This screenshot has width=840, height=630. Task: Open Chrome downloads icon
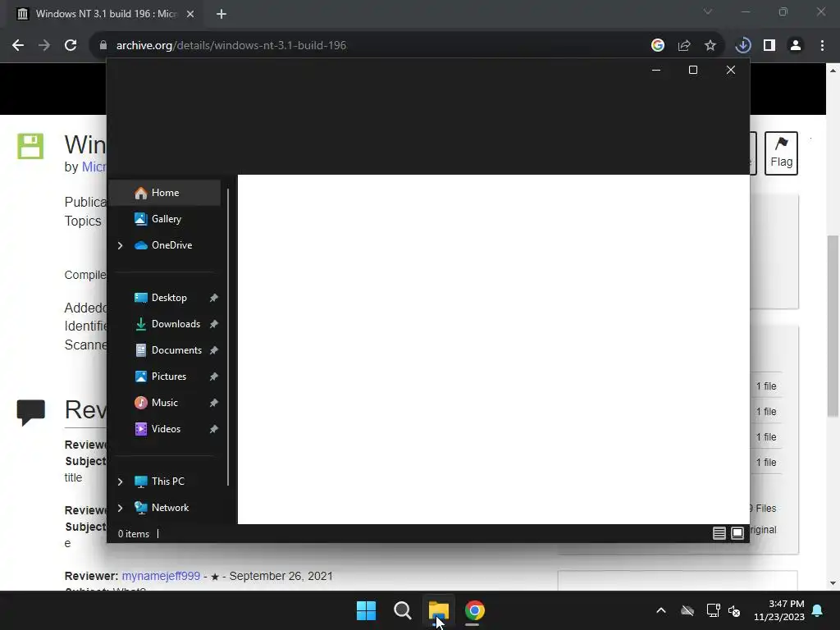[x=743, y=46]
